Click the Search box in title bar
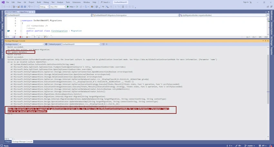 pyautogui.click(x=105, y=2)
